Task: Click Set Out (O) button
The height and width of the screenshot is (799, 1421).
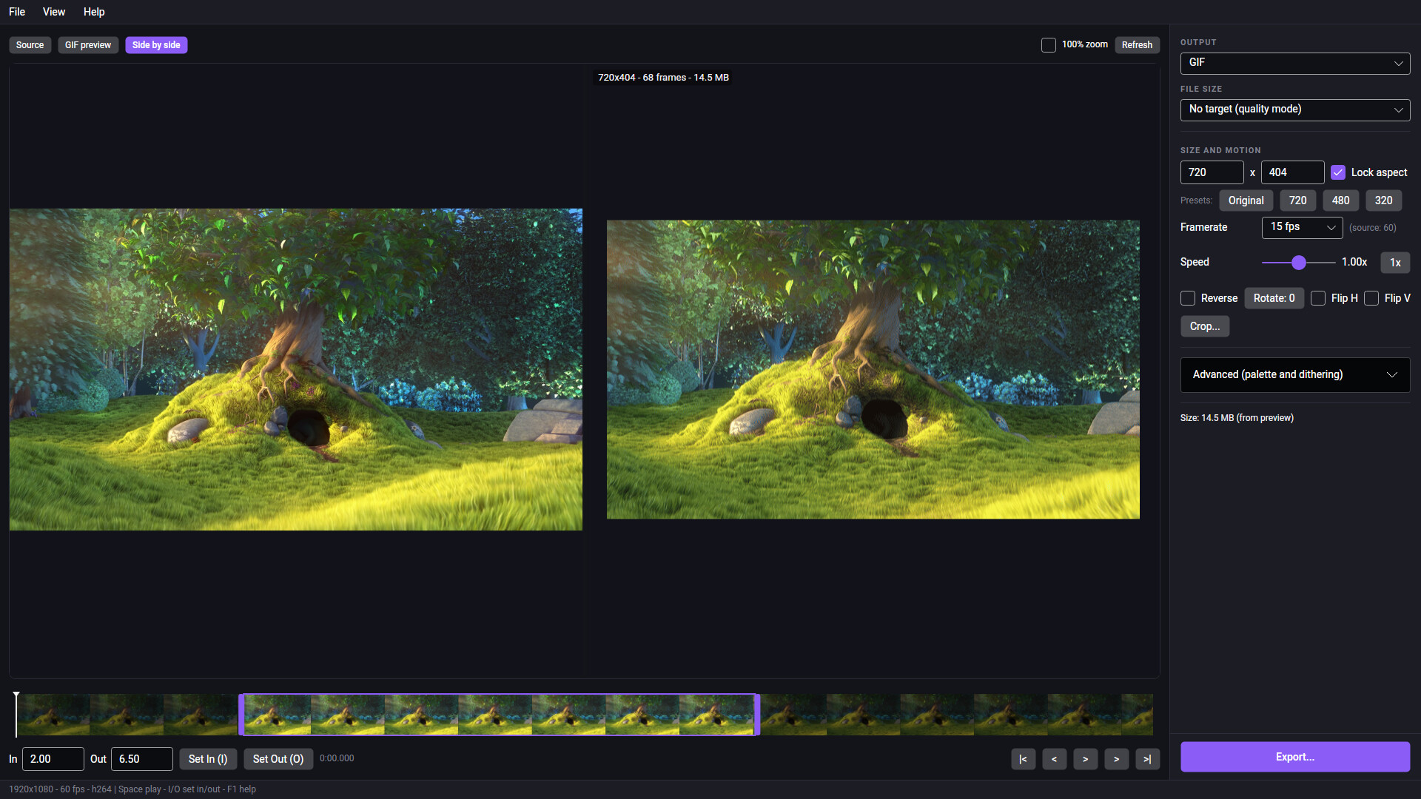Action: (278, 759)
